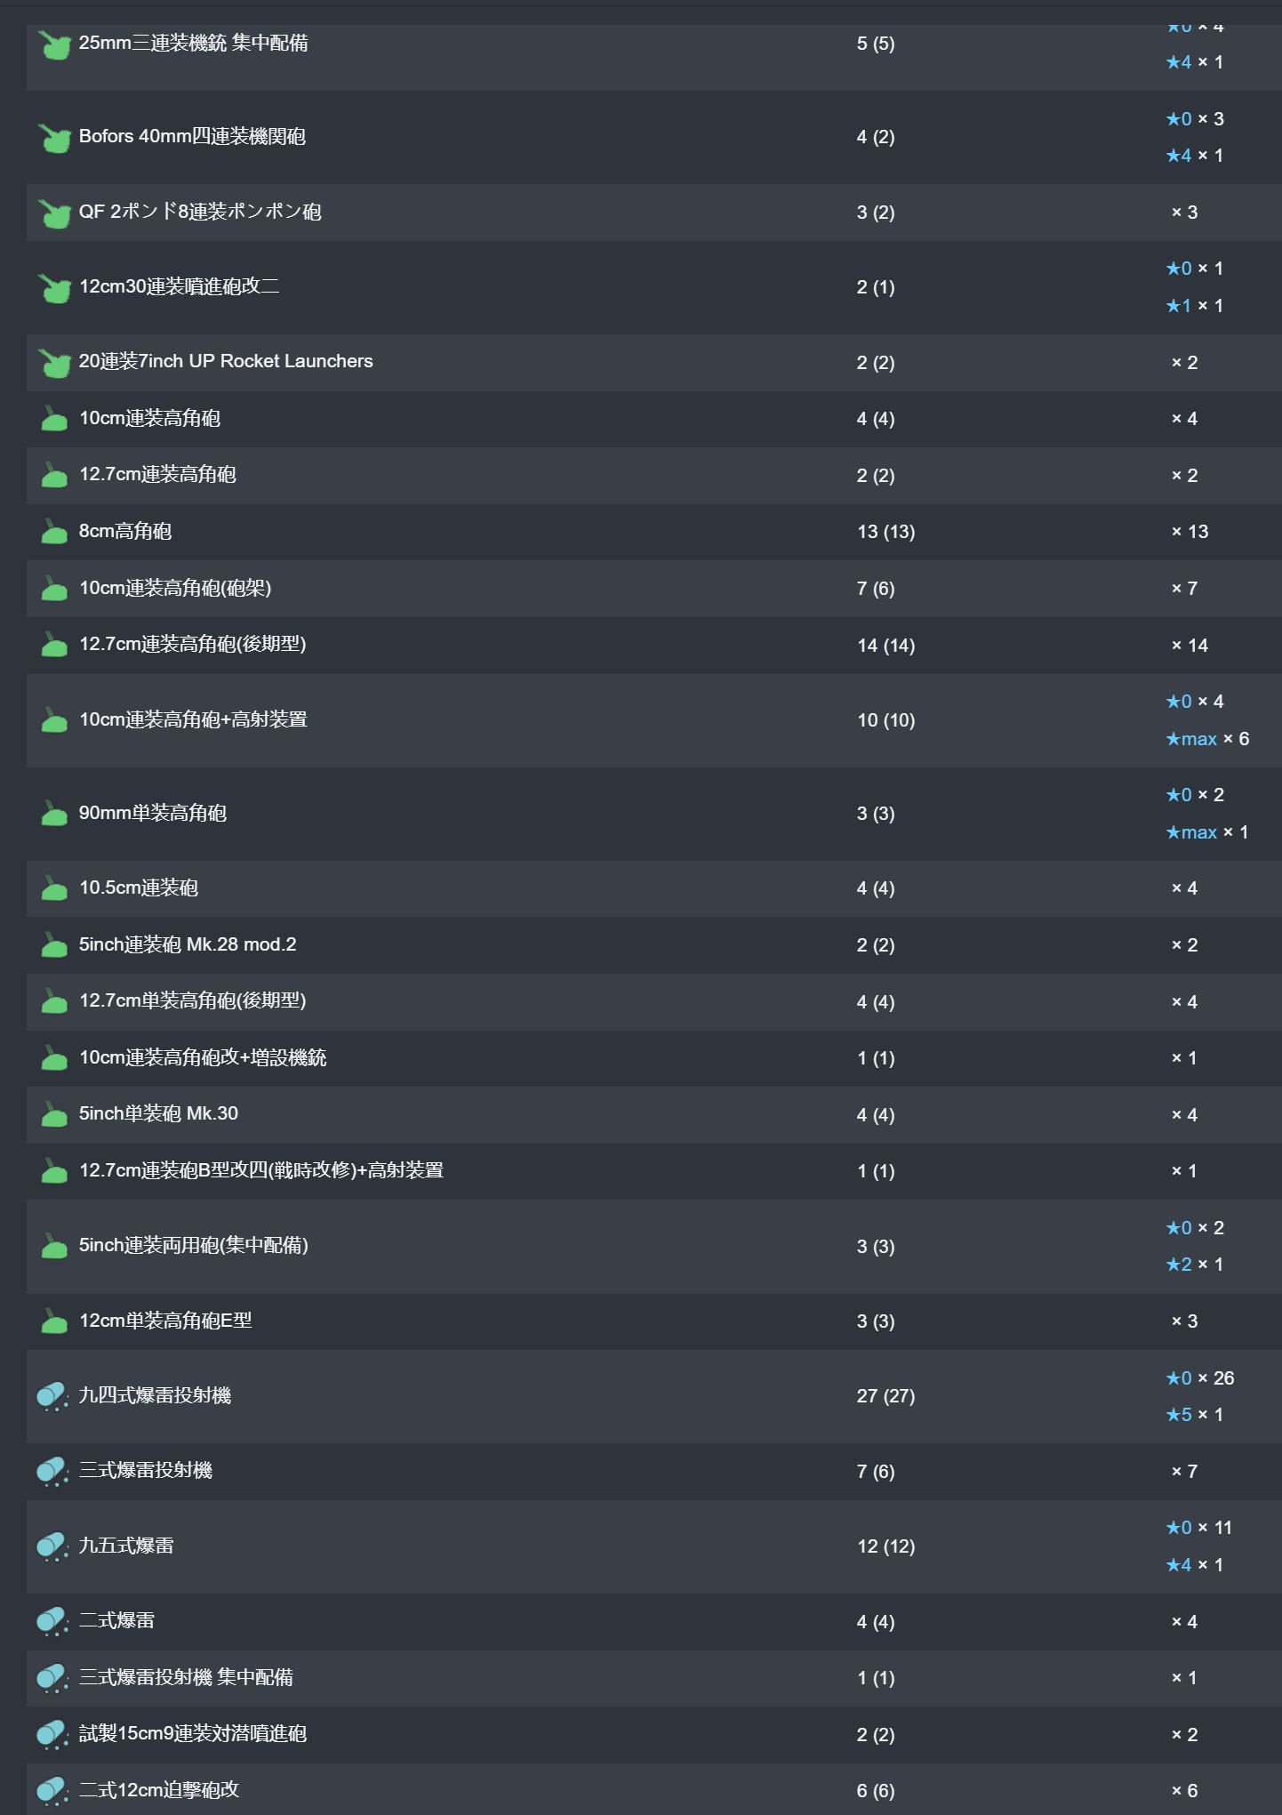This screenshot has width=1282, height=1815.
Task: Click the × 14 count for 12.7cm連装高角砲(後期型)
Action: tap(1189, 646)
